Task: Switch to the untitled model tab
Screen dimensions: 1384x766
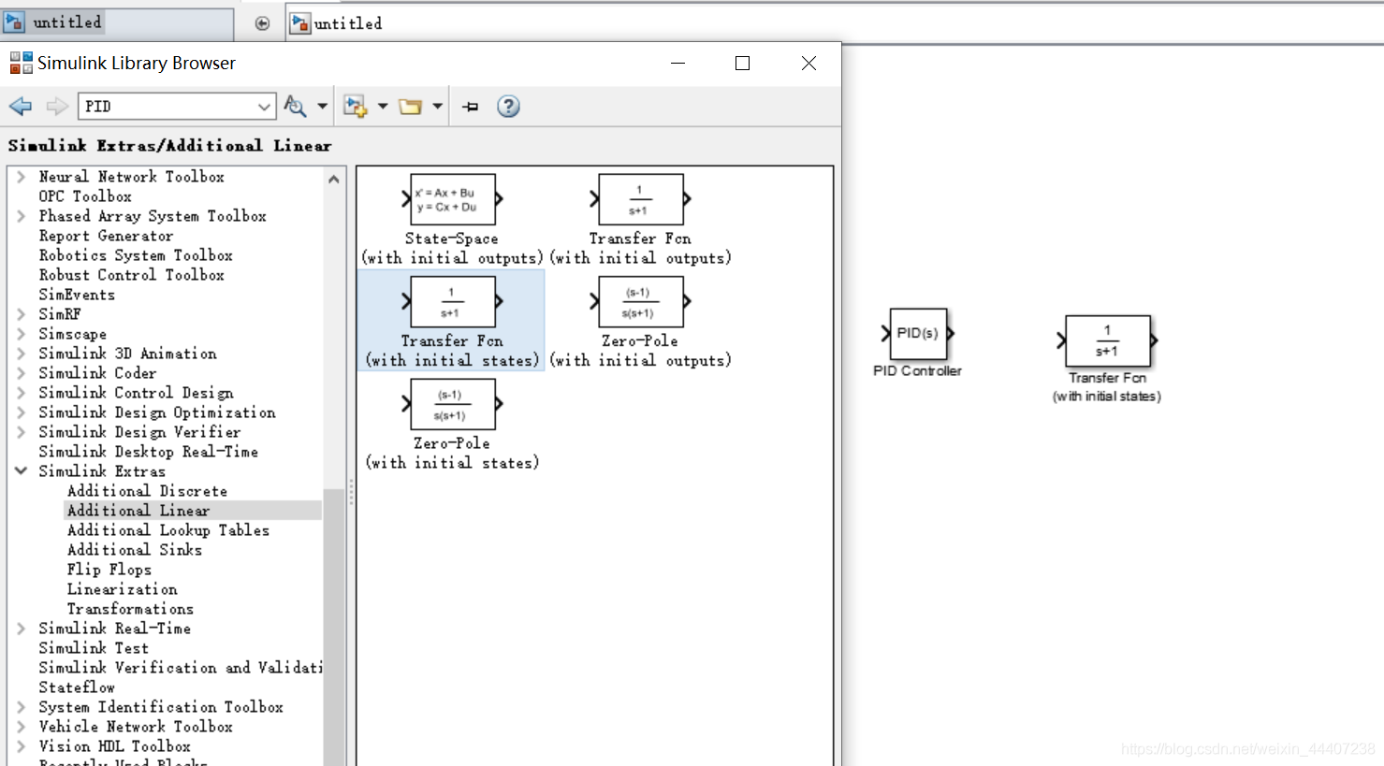Action: click(117, 22)
